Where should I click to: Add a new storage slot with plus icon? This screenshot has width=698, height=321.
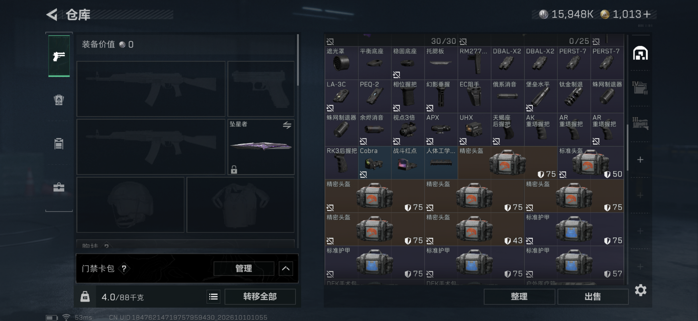tap(640, 159)
